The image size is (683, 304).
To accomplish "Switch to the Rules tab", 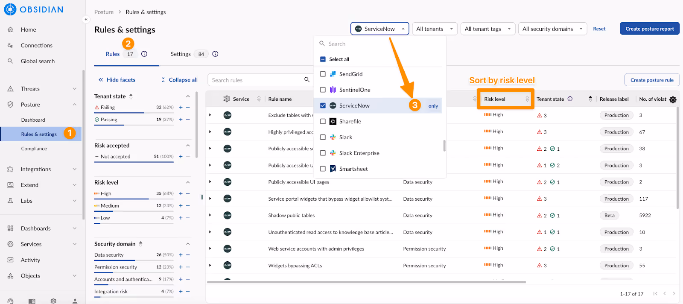I will click(113, 54).
